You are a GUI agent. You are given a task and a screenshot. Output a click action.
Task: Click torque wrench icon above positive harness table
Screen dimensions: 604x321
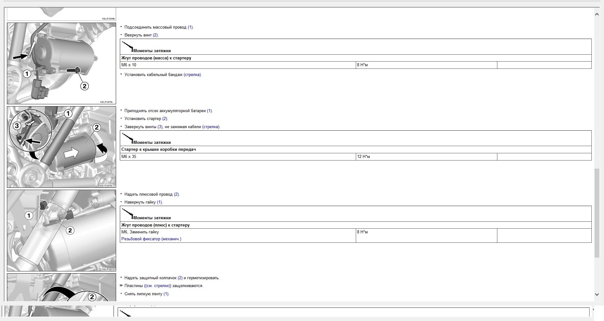[x=127, y=213]
